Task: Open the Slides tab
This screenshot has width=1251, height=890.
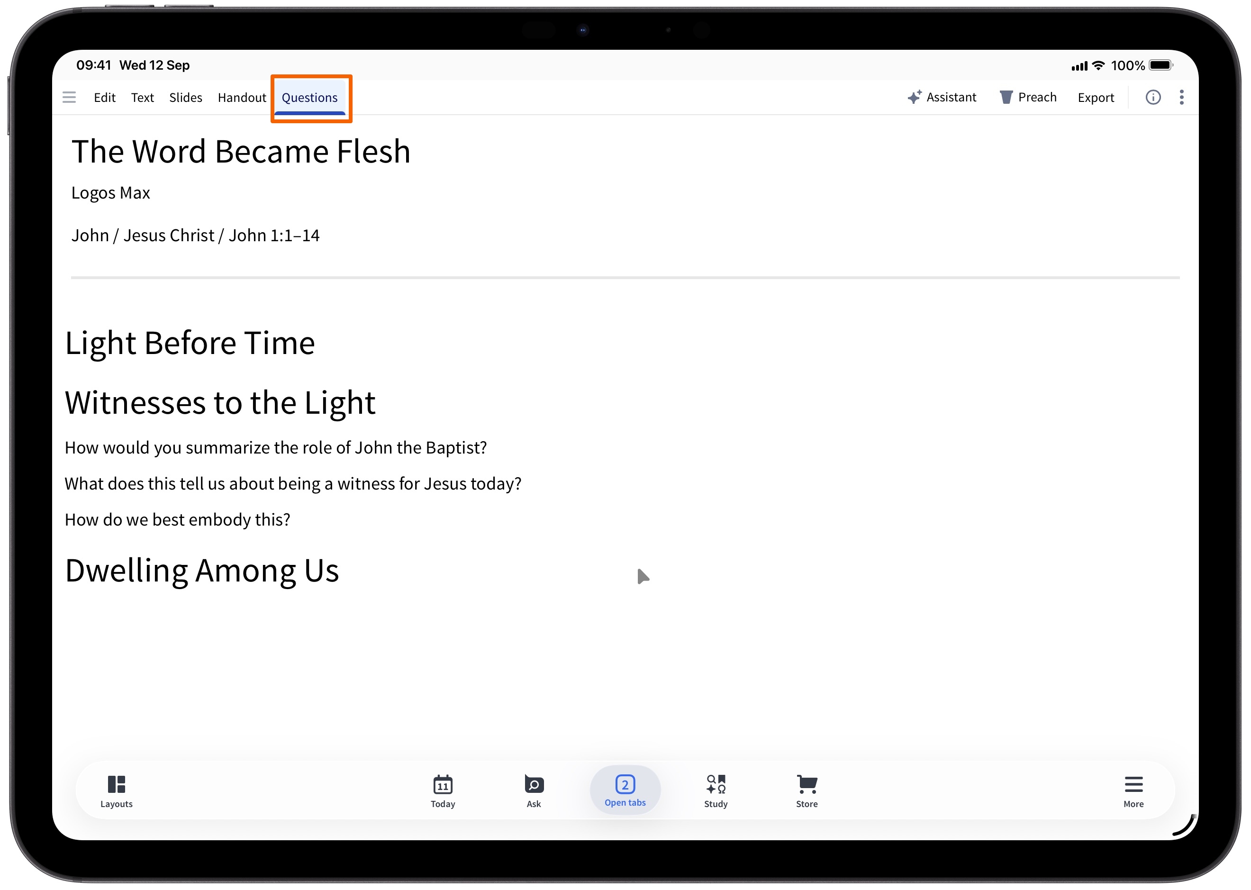Action: tap(186, 98)
